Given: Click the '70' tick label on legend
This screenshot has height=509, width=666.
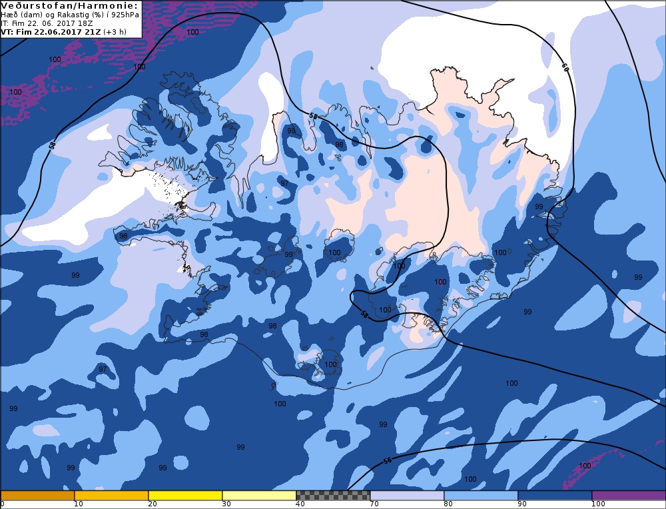Looking at the screenshot, I should click(374, 504).
